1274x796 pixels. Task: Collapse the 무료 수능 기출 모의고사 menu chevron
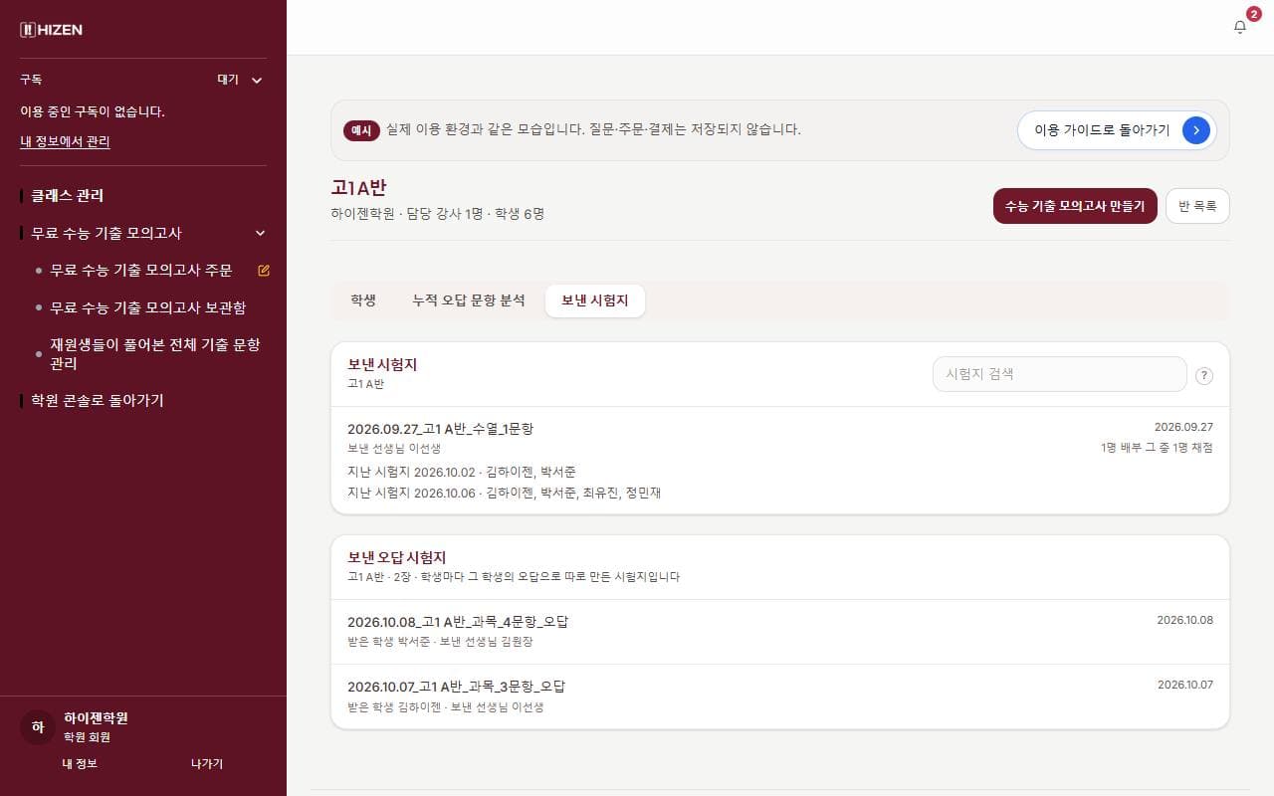pyautogui.click(x=261, y=233)
